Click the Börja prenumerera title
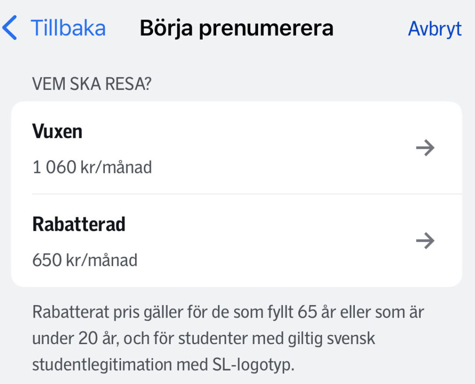 click(237, 28)
